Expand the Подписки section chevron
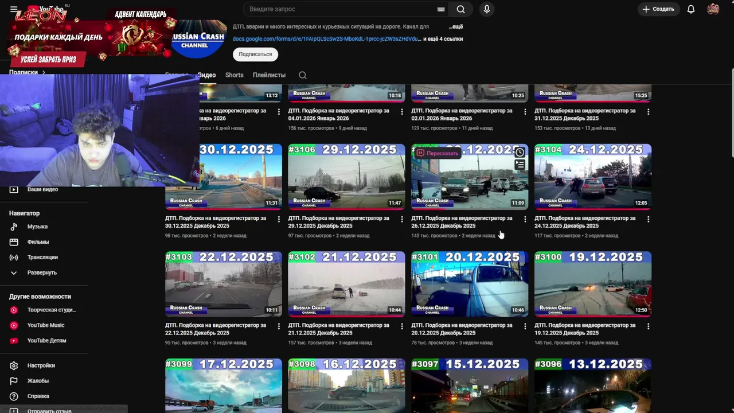The width and height of the screenshot is (734, 413). tap(44, 73)
